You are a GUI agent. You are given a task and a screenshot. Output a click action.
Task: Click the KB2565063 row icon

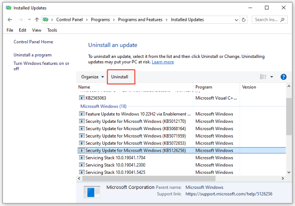pyautogui.click(x=82, y=98)
